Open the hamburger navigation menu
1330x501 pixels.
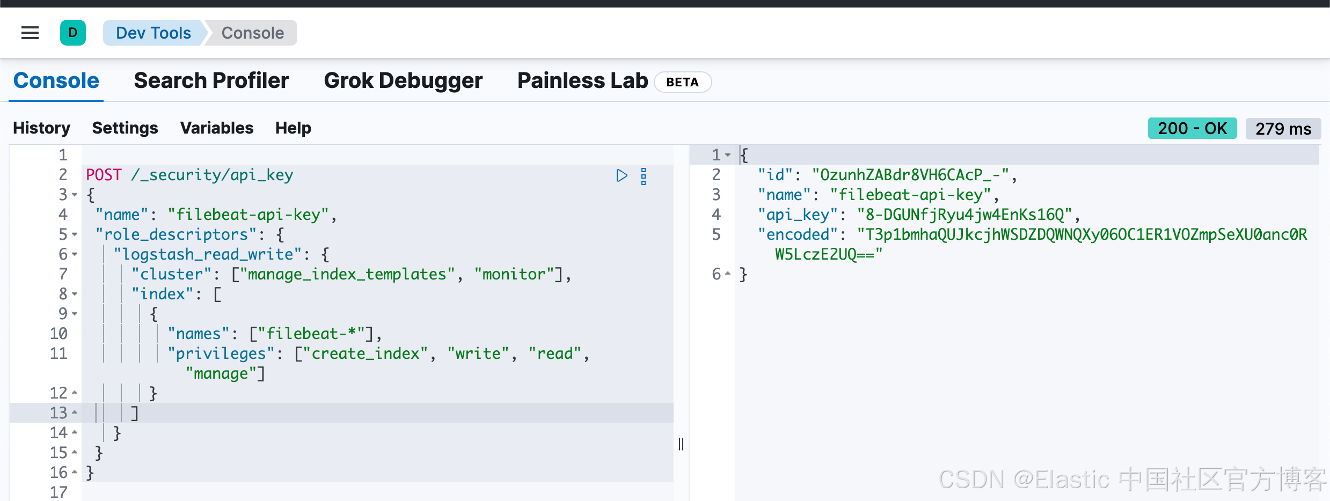click(30, 33)
